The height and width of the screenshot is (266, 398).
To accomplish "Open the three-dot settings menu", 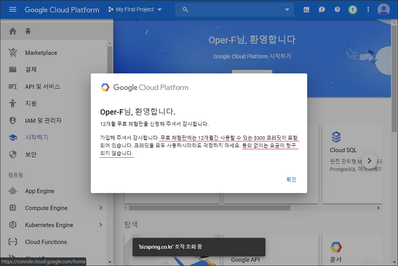I will 368,10.
